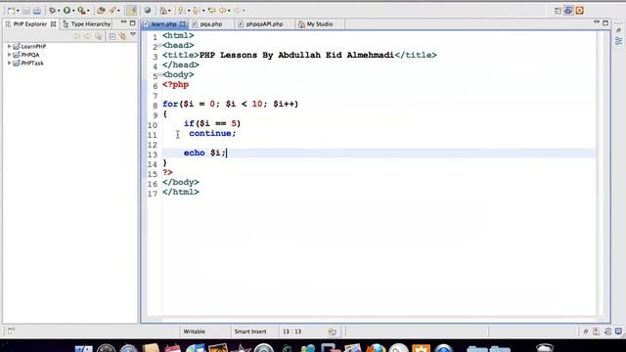
Task: Open the New file dropdown arrow
Action: click(x=18, y=11)
